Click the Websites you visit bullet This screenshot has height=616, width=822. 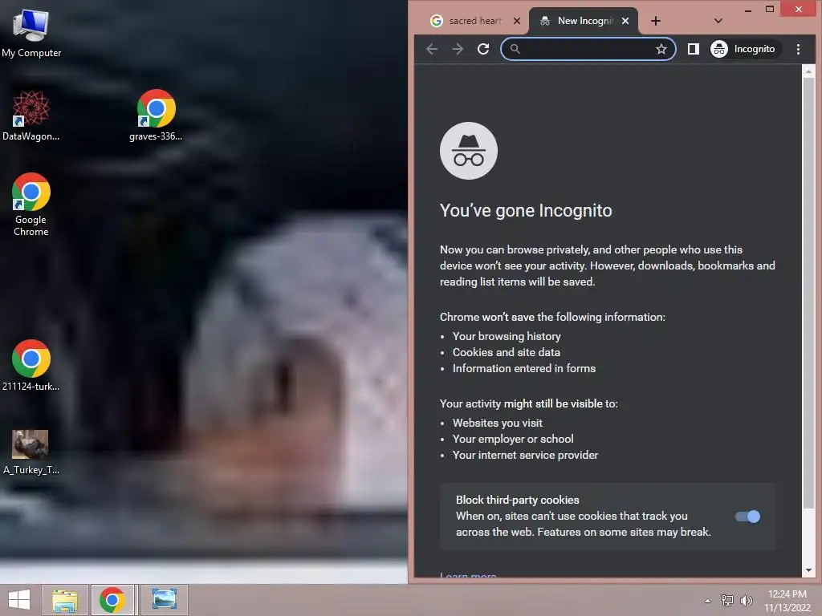[497, 423]
